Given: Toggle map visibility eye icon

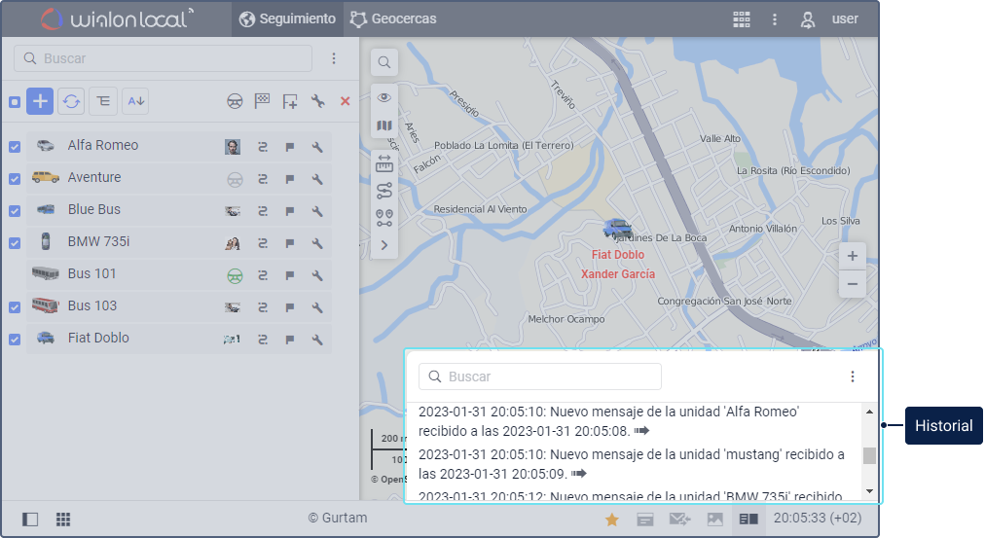Looking at the screenshot, I should [384, 97].
